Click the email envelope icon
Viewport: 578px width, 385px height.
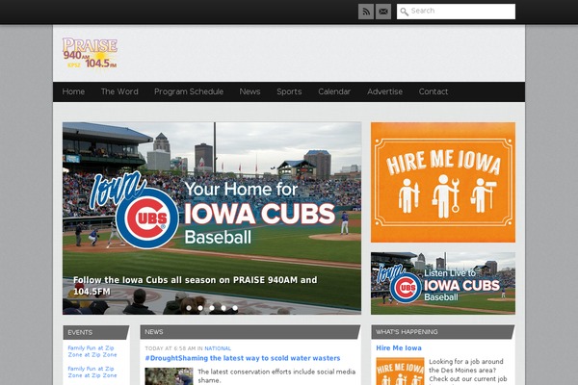pos(383,12)
